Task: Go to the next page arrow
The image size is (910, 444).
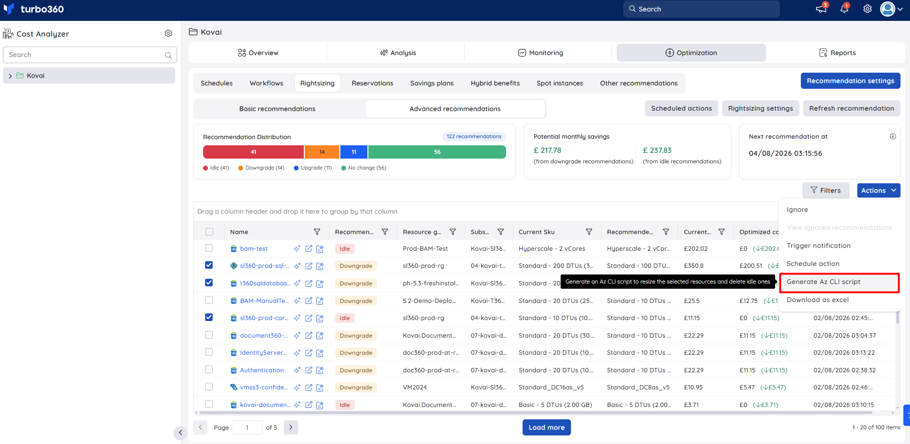Action: [x=291, y=427]
